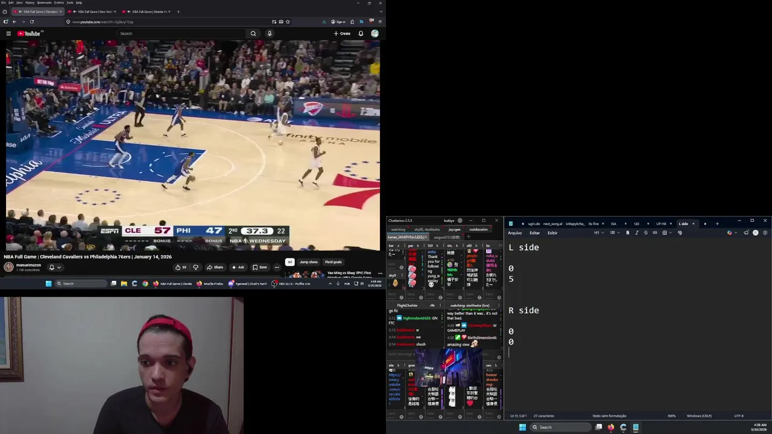This screenshot has width=772, height=434.
Task: Open Exibir menu in Notepad
Action: point(552,233)
